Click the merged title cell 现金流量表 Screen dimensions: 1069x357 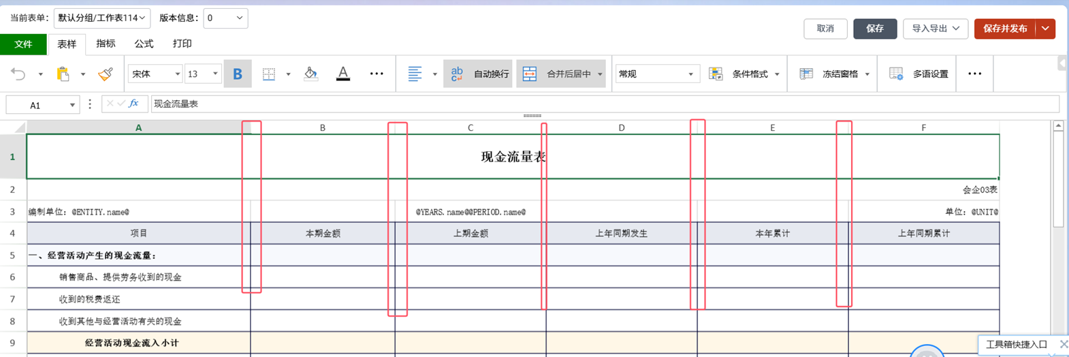tap(513, 157)
